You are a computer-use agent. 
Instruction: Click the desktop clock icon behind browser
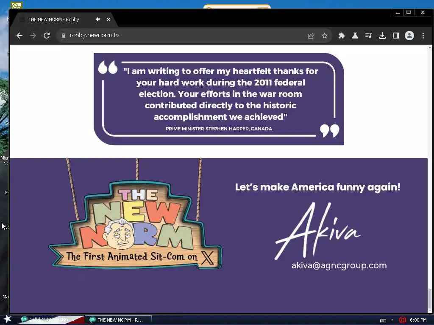click(x=17, y=5)
